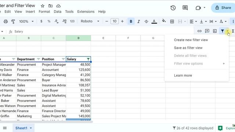235x132 pixels.
Task: Open filter views dropdown arrow
Action: click(228, 31)
